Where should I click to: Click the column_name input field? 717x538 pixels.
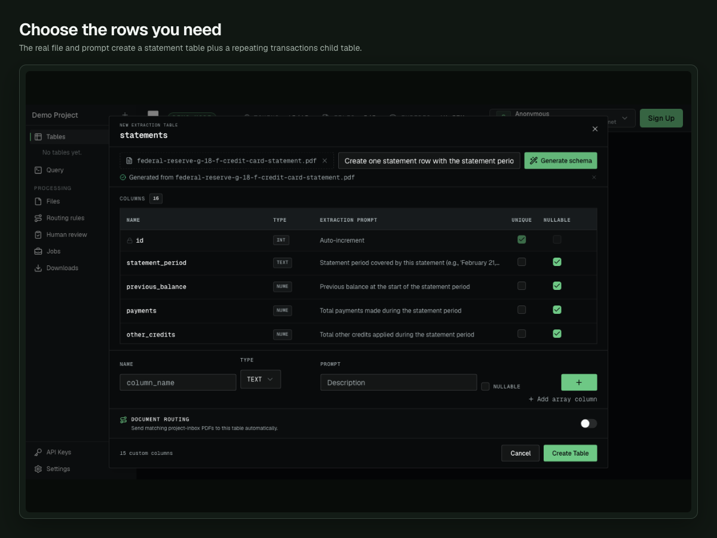click(x=178, y=383)
